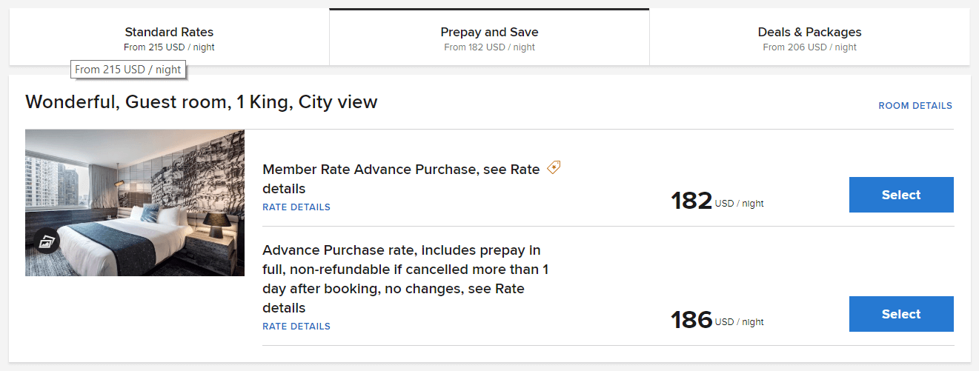The image size is (979, 371).
Task: Click 'From 182 USD / night' under Prepay and Save
Action: tap(489, 47)
